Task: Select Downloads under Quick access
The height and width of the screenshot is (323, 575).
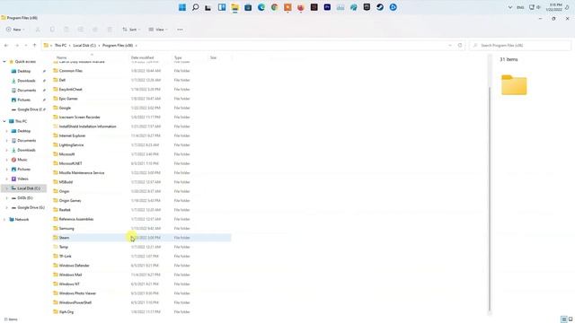Action: (26, 81)
